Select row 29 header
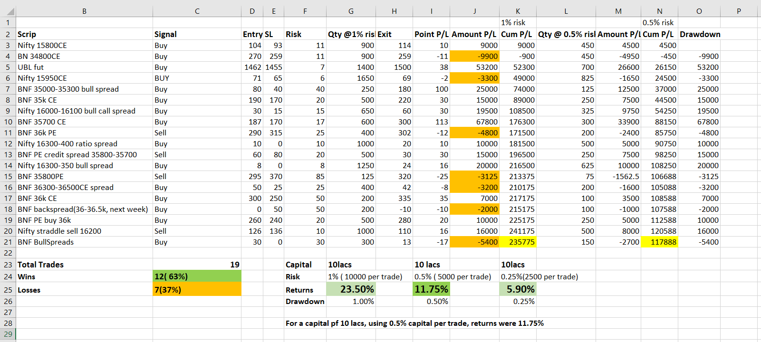The image size is (761, 342). (x=8, y=334)
